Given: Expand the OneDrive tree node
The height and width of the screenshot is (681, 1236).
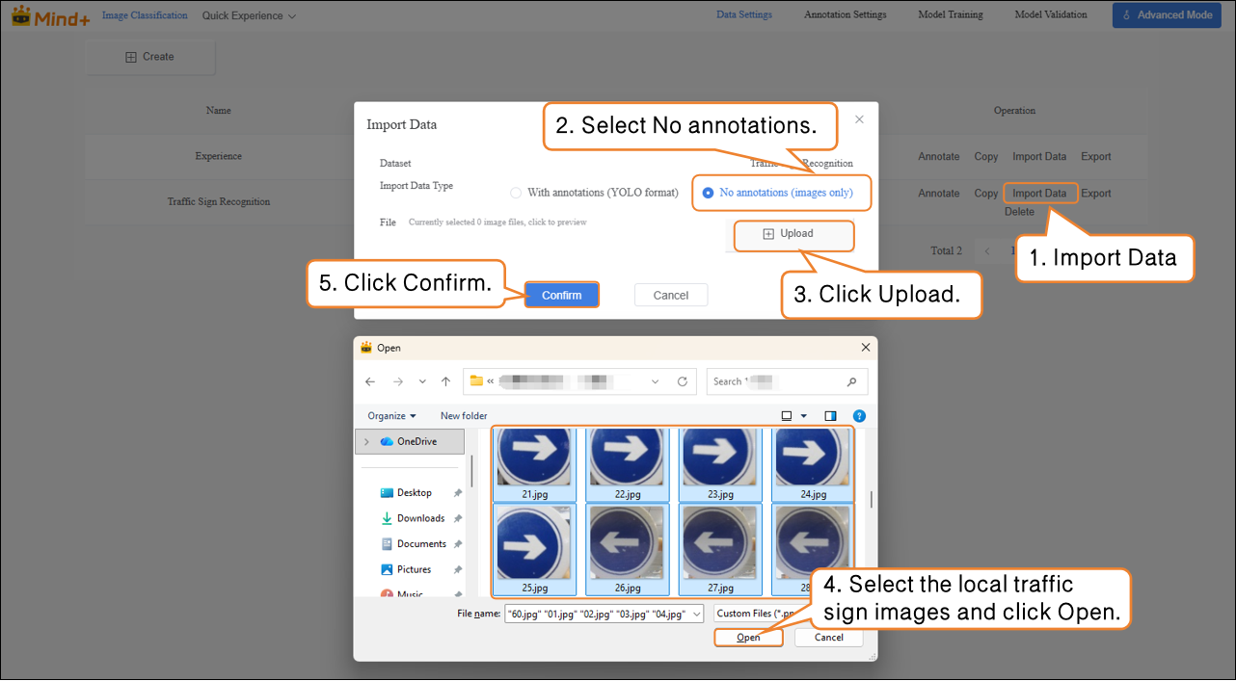Looking at the screenshot, I should tap(366, 441).
